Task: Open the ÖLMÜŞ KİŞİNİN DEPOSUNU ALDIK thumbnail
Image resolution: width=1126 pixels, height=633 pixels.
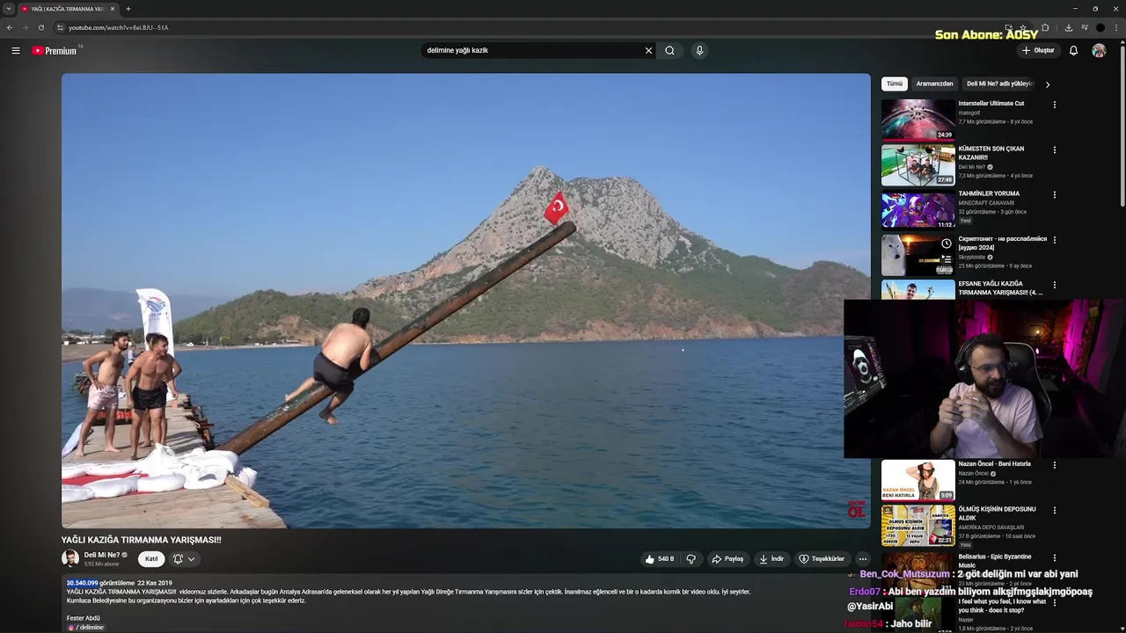Action: tap(918, 525)
